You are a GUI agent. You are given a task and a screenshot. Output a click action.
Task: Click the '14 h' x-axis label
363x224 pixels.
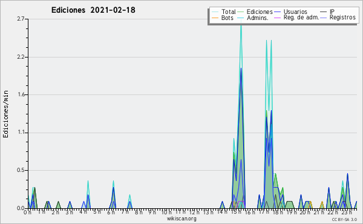coord(222,212)
